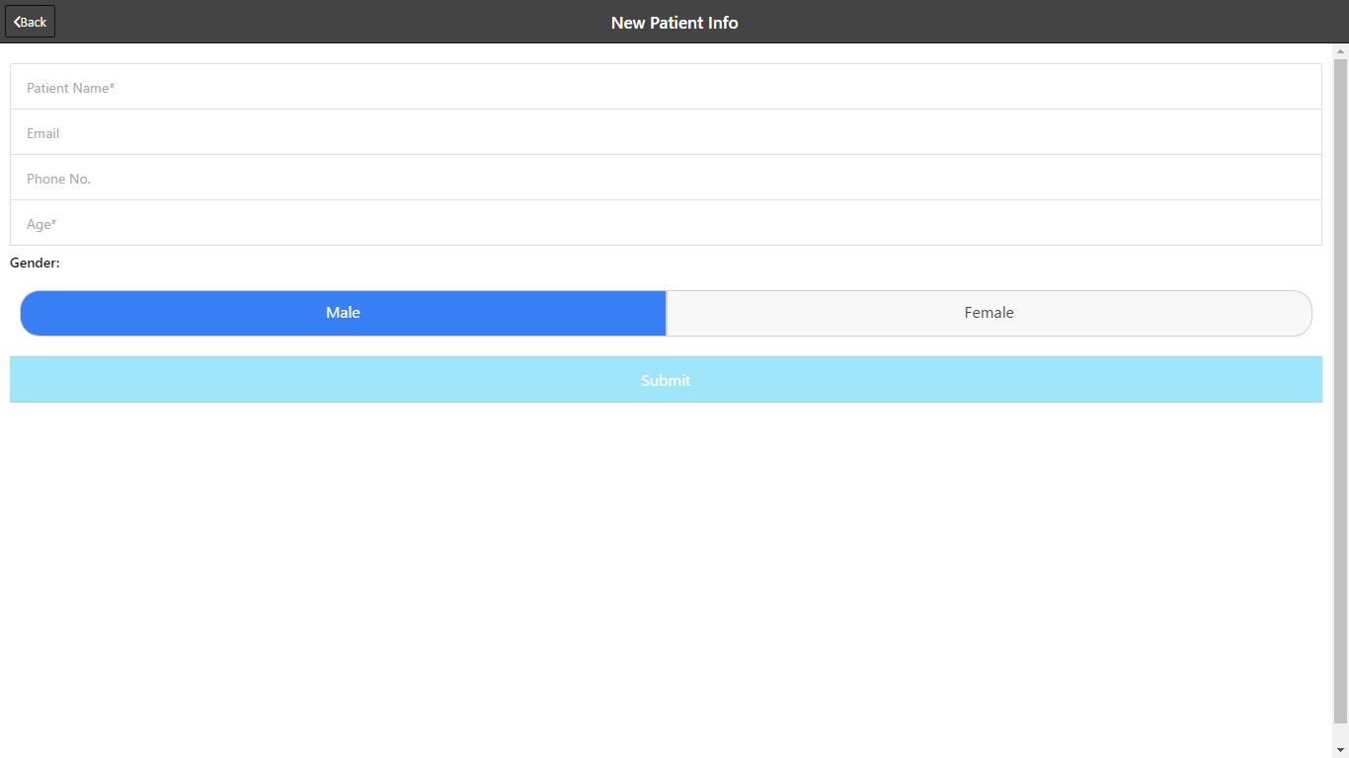Select Male in the gender toggle
Image resolution: width=1349 pixels, height=758 pixels.
pos(343,313)
